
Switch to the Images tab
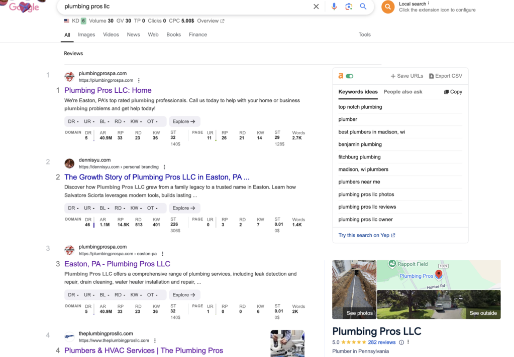coord(86,35)
